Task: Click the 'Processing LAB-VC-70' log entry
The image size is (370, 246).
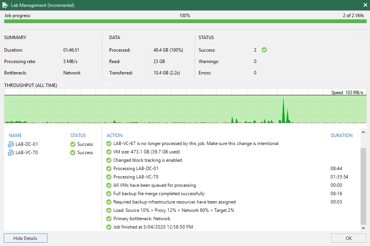Action: [x=136, y=177]
